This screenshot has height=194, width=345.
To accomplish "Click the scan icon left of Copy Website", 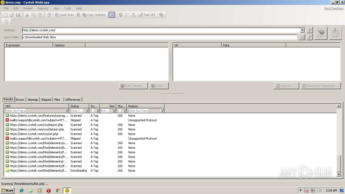I will tap(78, 15).
